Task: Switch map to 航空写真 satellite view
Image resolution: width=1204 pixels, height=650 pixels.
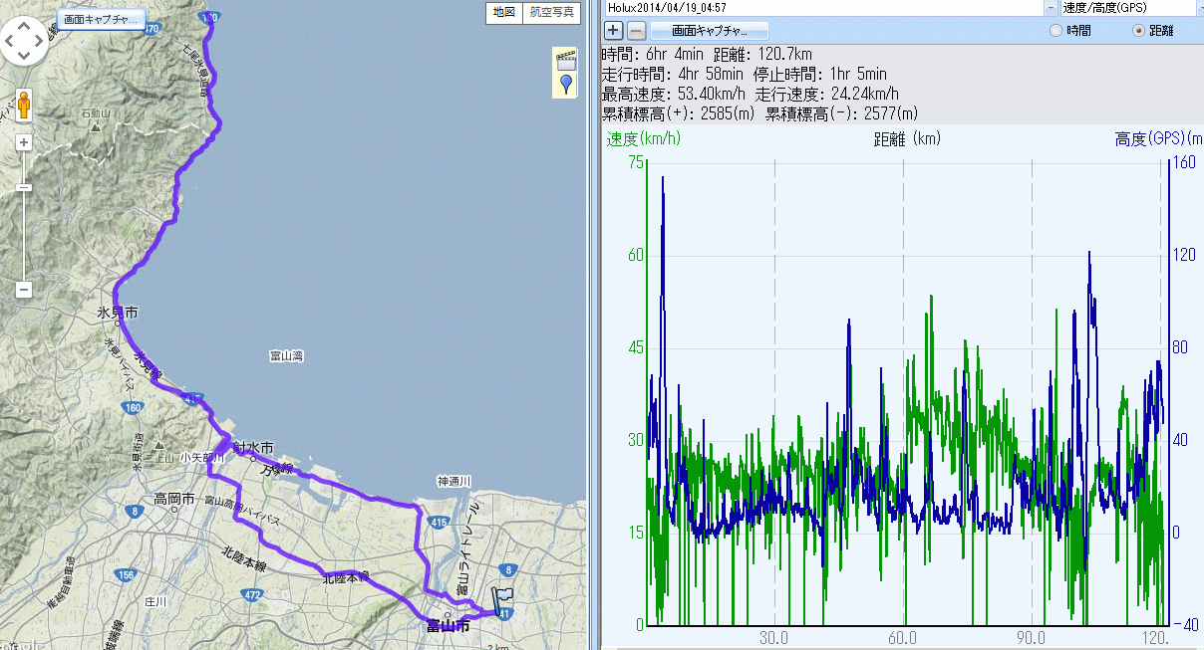Action: click(x=551, y=13)
